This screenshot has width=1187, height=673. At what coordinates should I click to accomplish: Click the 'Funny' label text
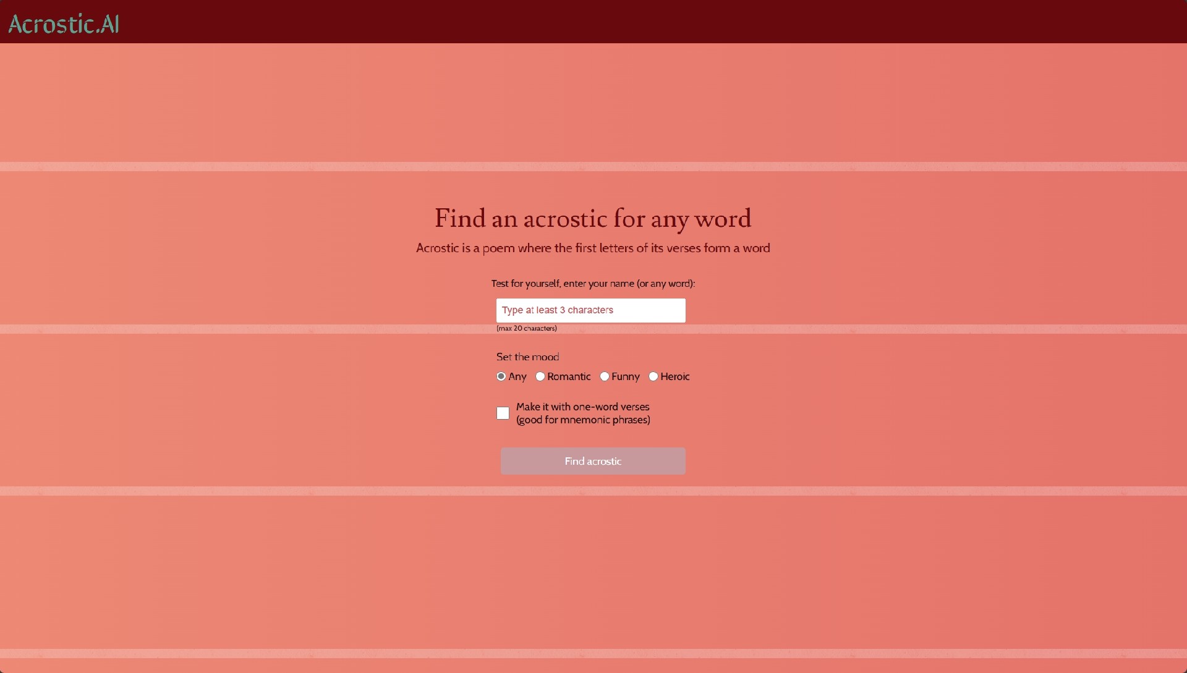(x=626, y=376)
